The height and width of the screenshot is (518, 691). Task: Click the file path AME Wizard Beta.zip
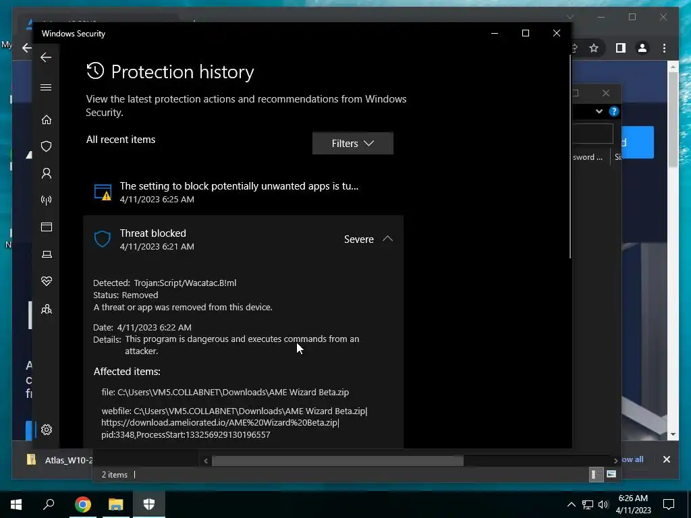coord(225,392)
